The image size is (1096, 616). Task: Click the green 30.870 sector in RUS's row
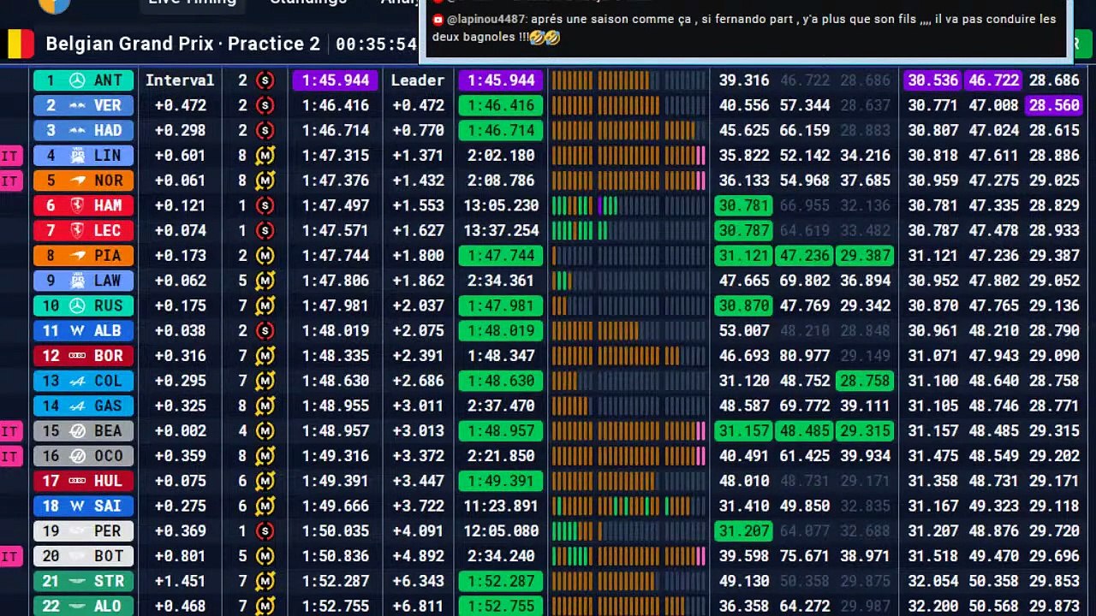coord(743,305)
